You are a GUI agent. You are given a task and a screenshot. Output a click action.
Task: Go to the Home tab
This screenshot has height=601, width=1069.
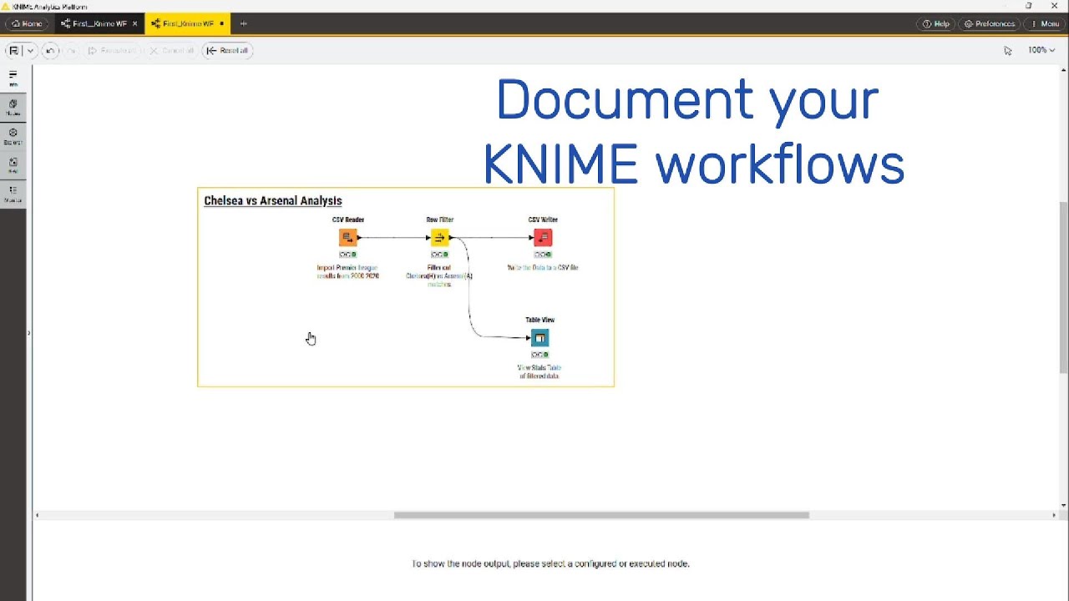coord(27,23)
